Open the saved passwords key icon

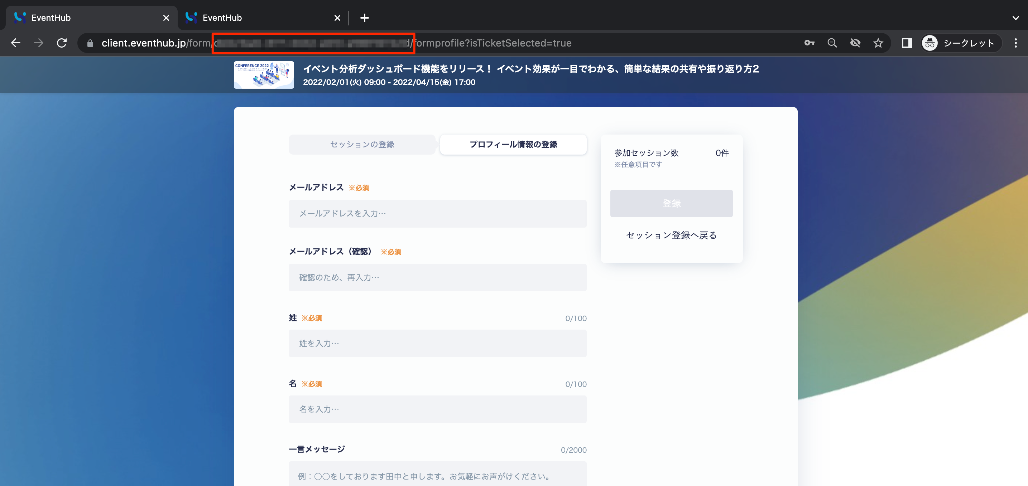point(809,43)
